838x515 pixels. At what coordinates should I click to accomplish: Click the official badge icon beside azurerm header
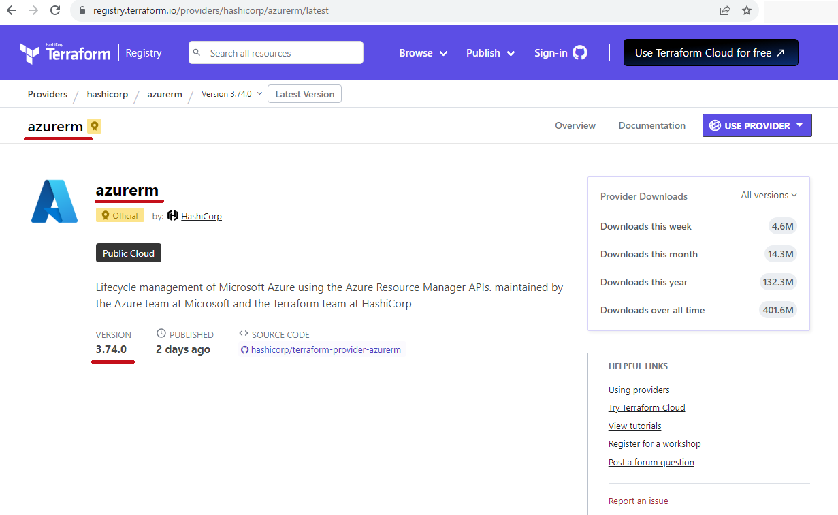coord(94,126)
